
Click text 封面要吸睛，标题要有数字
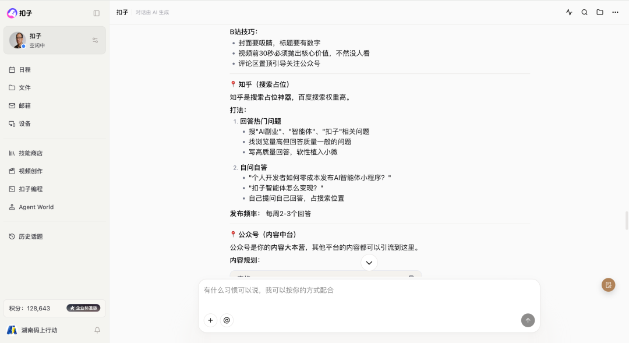click(279, 43)
